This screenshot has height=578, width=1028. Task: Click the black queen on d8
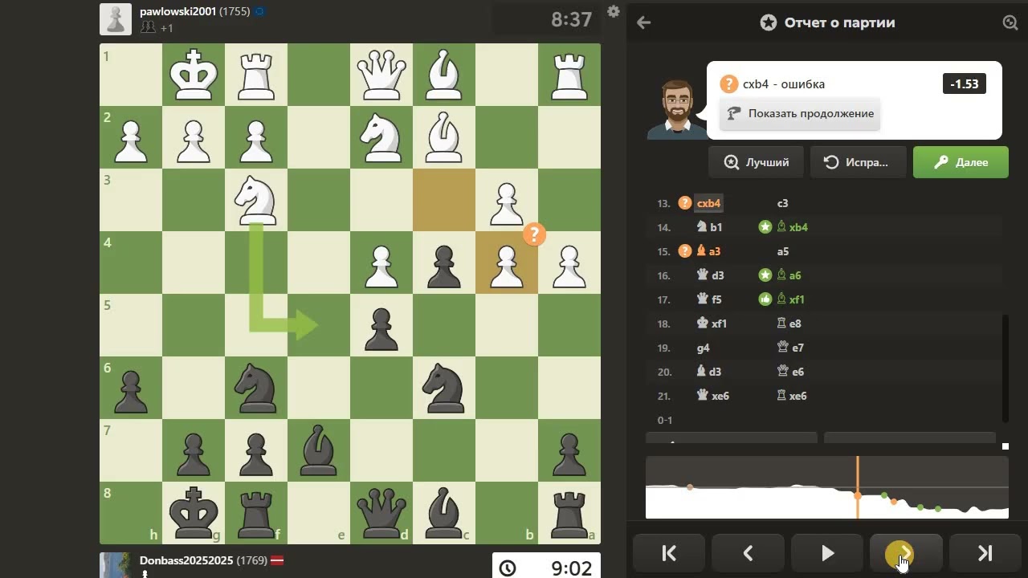[x=381, y=513]
